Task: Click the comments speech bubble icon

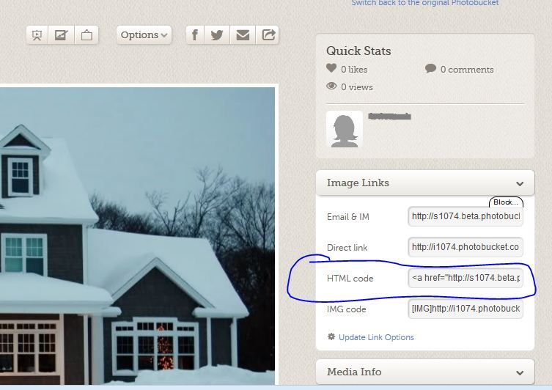Action: click(430, 68)
